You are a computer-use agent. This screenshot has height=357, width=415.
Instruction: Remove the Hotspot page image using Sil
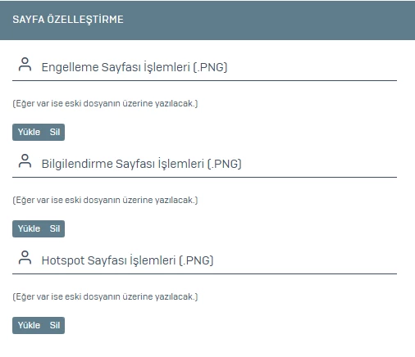(55, 325)
